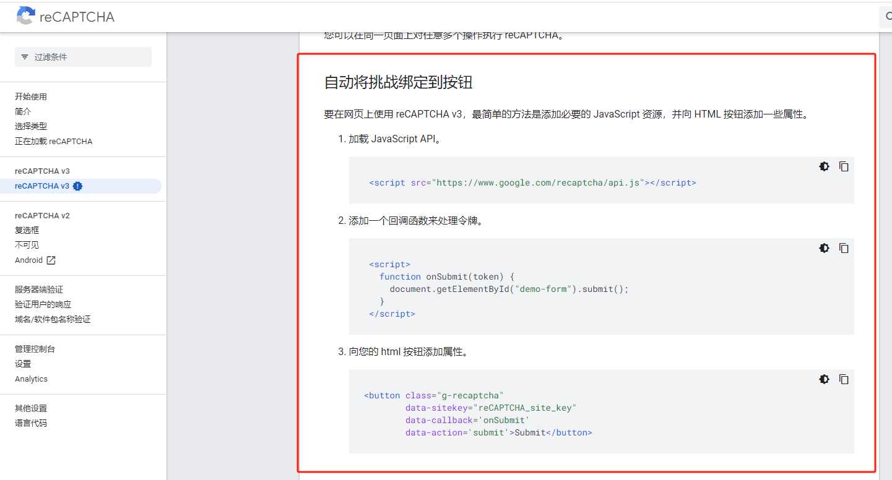This screenshot has width=892, height=480.
Task: Open the 复选框 page
Action: click(27, 230)
